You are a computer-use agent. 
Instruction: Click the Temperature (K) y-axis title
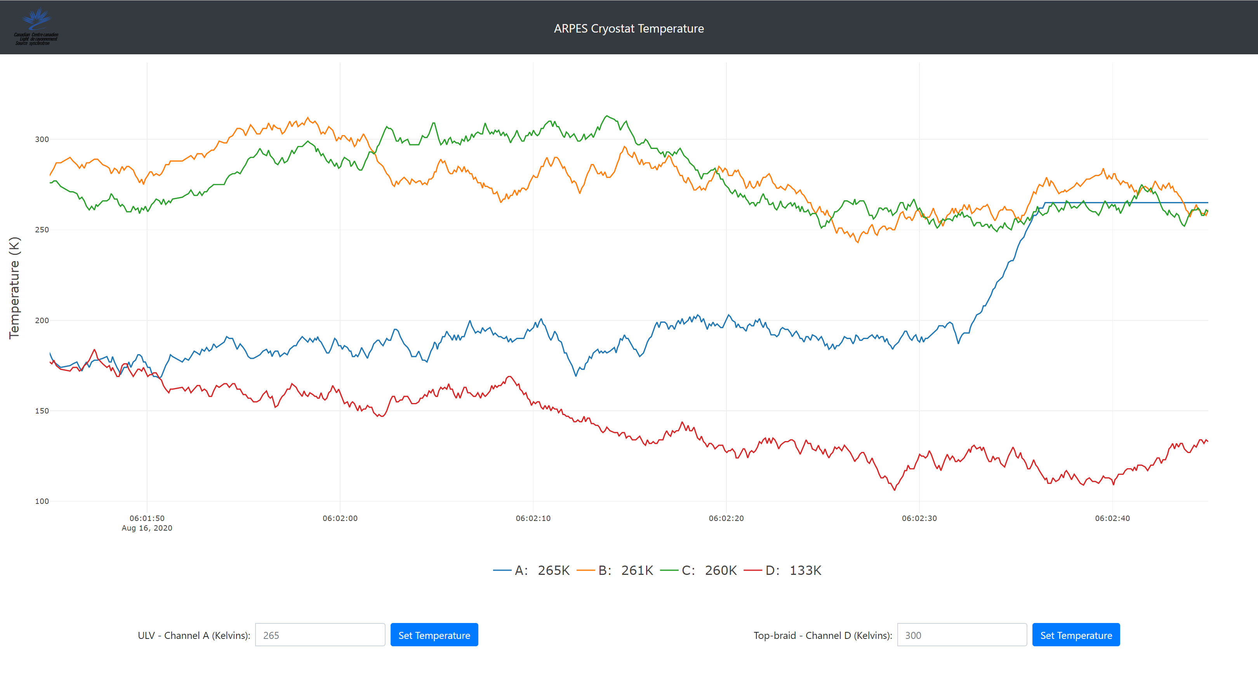pyautogui.click(x=14, y=287)
